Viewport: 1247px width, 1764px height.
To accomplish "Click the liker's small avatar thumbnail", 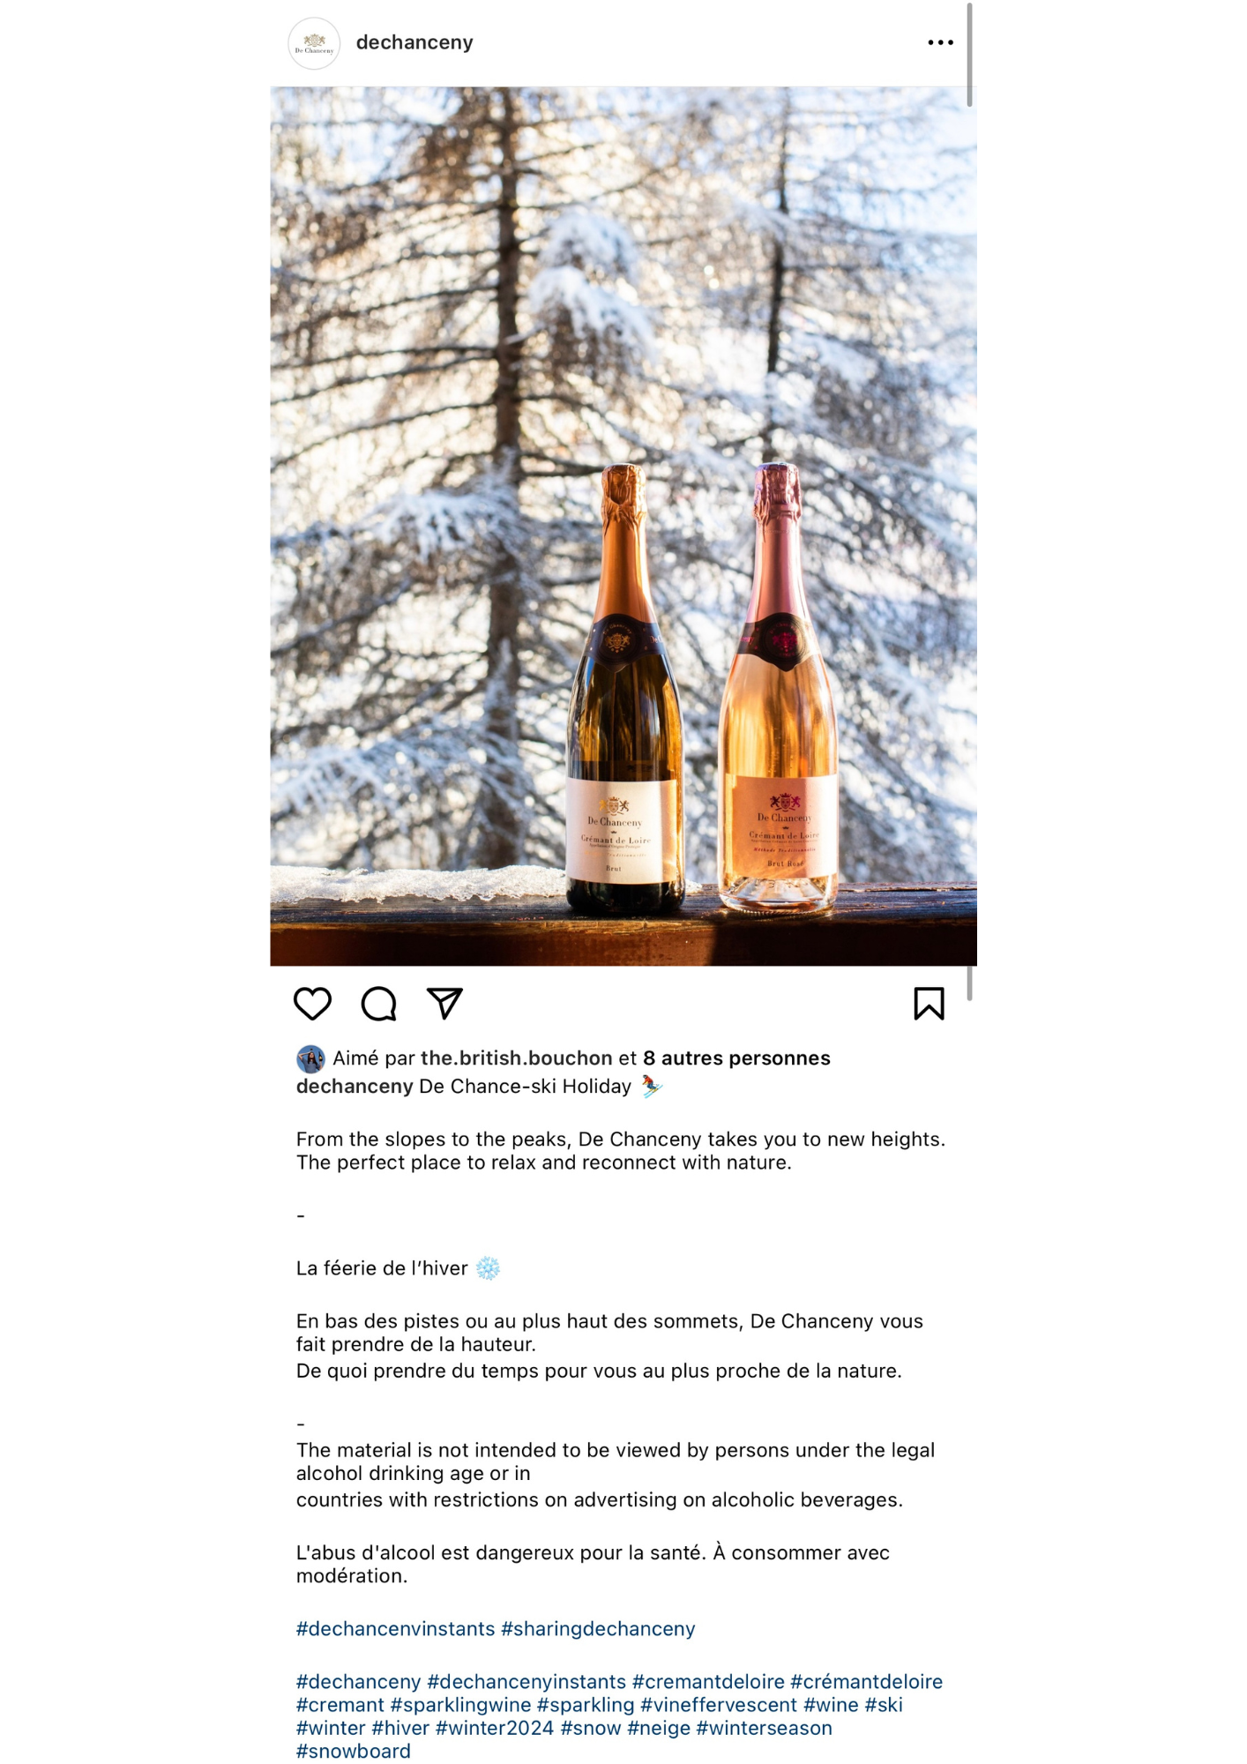I will [x=310, y=1058].
